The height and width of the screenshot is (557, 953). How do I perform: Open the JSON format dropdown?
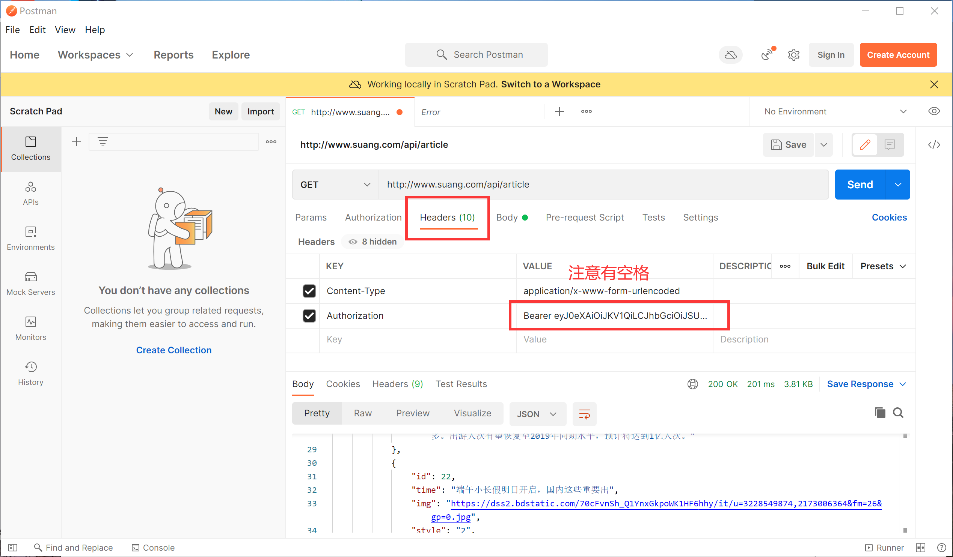(537, 414)
